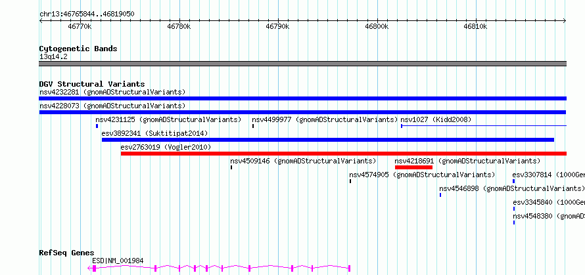585x275 pixels.
Task: Click the 46810k ruler tick label
Action: pyautogui.click(x=476, y=26)
